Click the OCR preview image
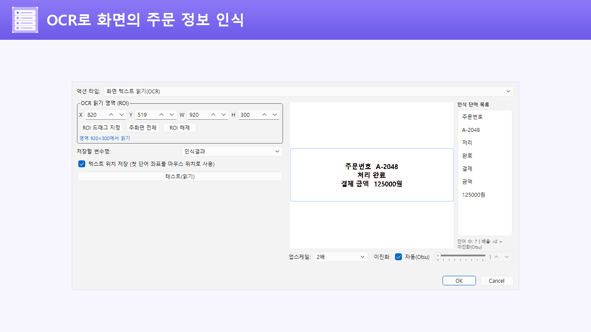 372,175
